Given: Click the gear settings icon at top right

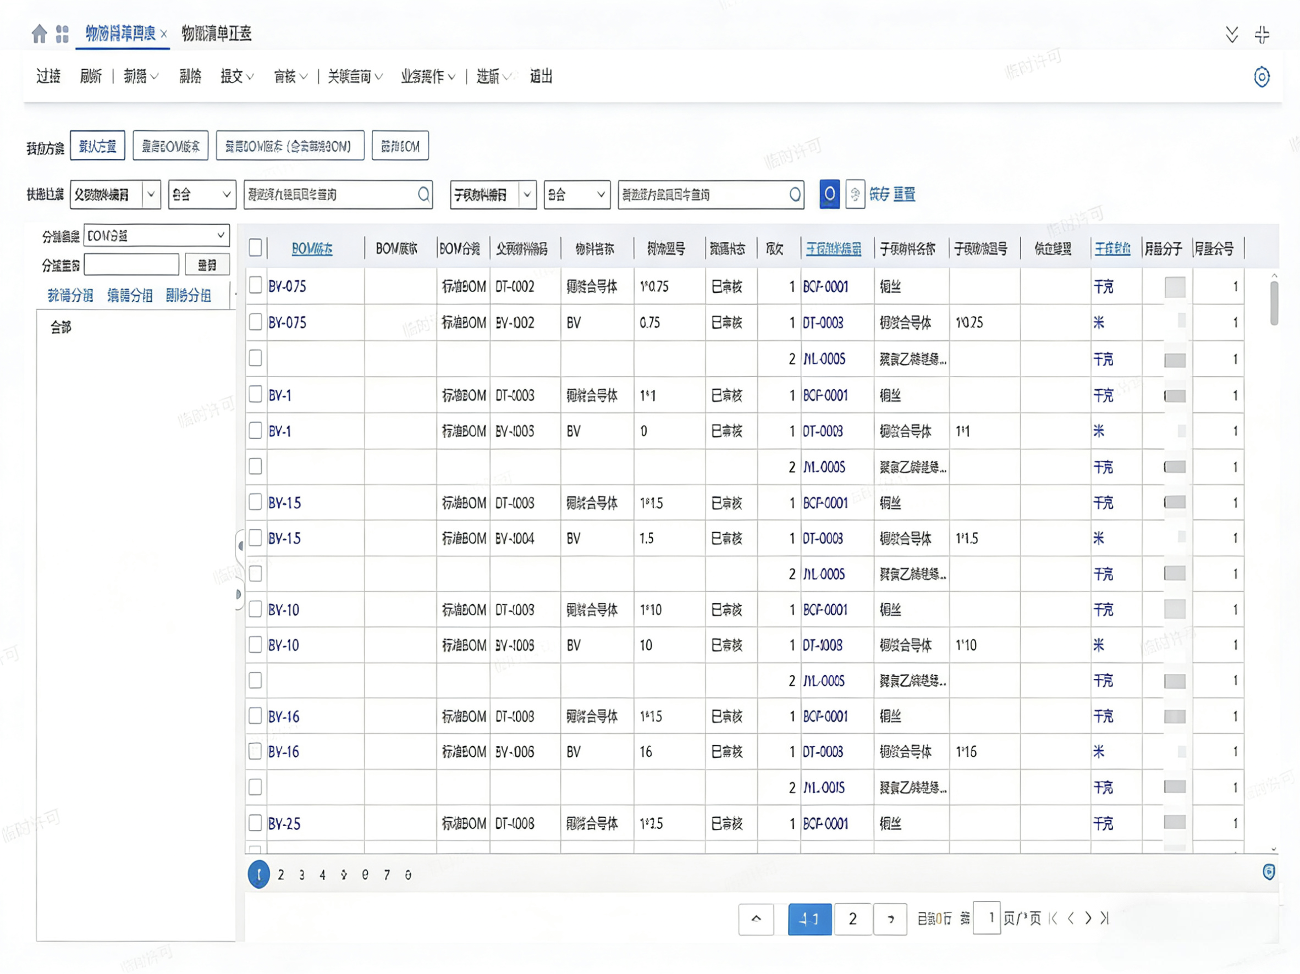Looking at the screenshot, I should pos(1261,77).
